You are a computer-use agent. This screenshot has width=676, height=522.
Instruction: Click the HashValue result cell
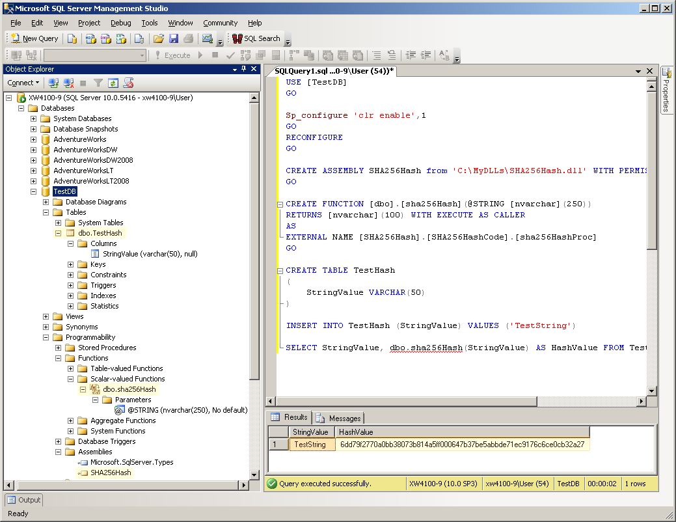coord(462,445)
